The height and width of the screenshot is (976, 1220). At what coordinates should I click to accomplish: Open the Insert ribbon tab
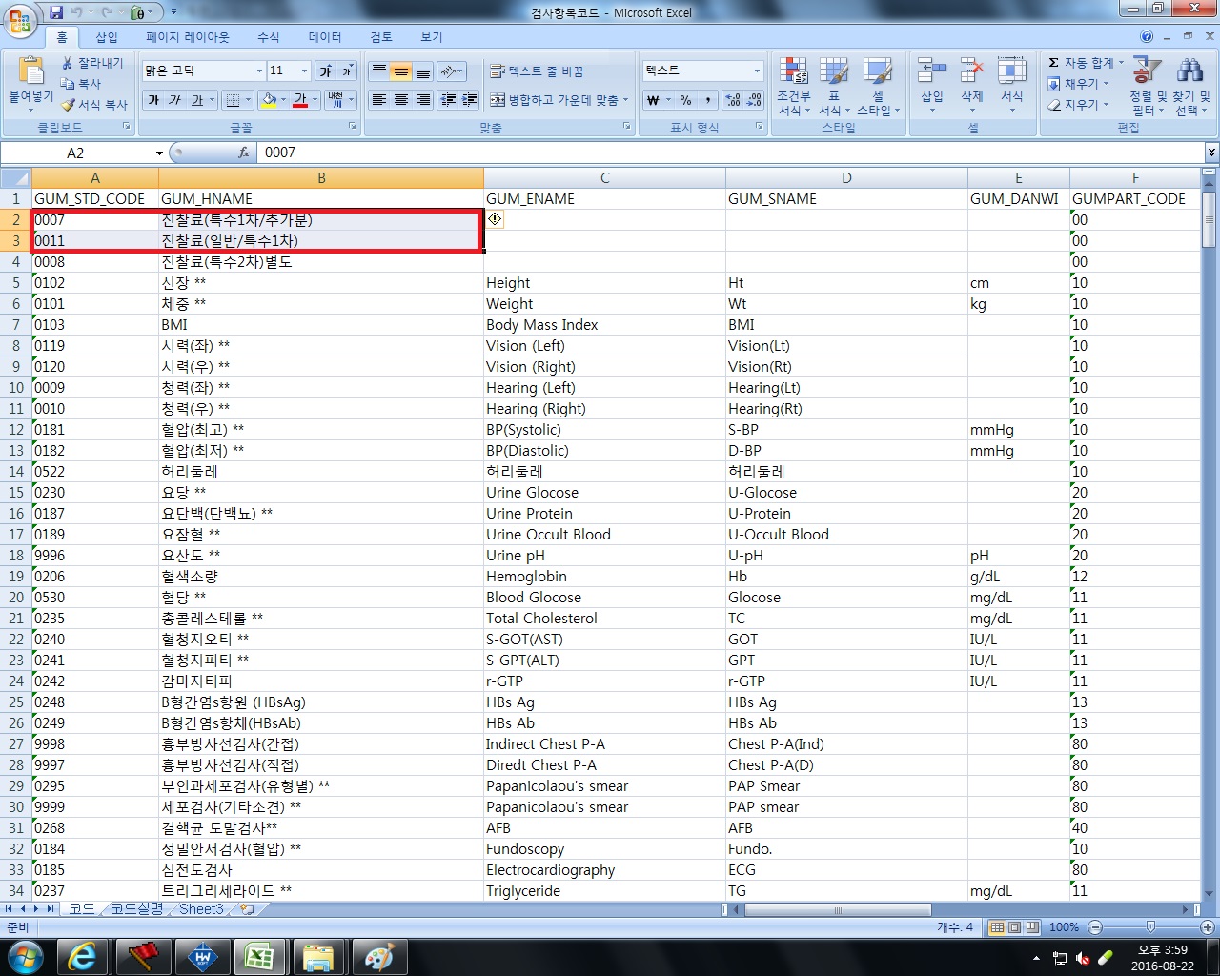107,37
